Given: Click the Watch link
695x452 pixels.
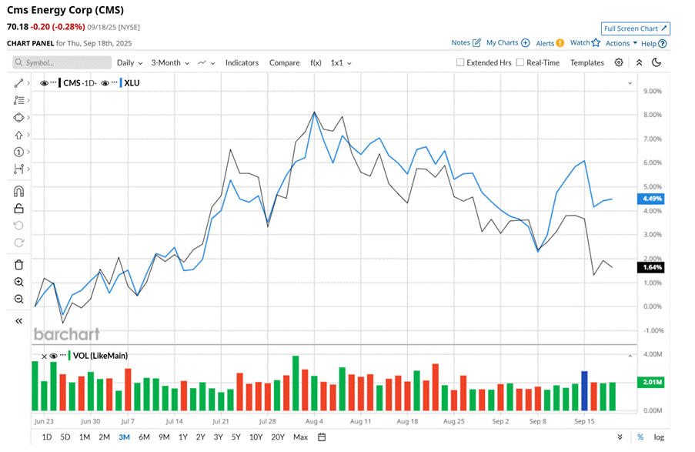Looking at the screenshot, I should pos(580,42).
